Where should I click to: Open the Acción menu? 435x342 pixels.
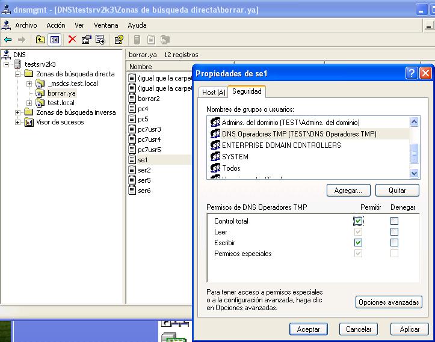point(56,25)
